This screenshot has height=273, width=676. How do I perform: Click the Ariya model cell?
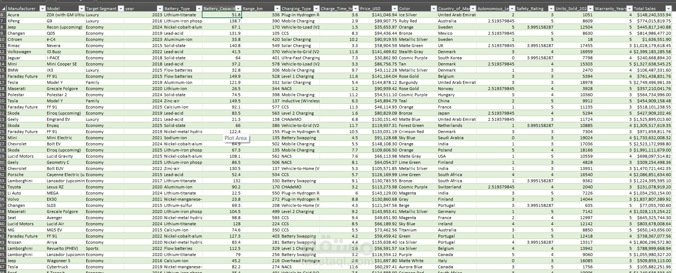[x=65, y=242]
